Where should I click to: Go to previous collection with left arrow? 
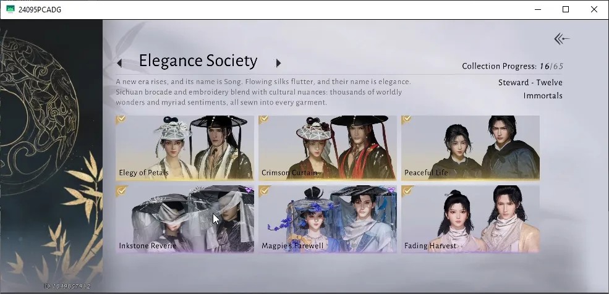[x=119, y=63]
